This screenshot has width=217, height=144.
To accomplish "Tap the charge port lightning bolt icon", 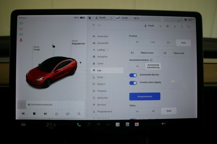I will 81,63.
